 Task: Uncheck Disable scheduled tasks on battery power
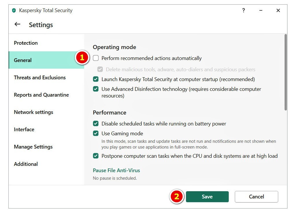[x=96, y=123]
